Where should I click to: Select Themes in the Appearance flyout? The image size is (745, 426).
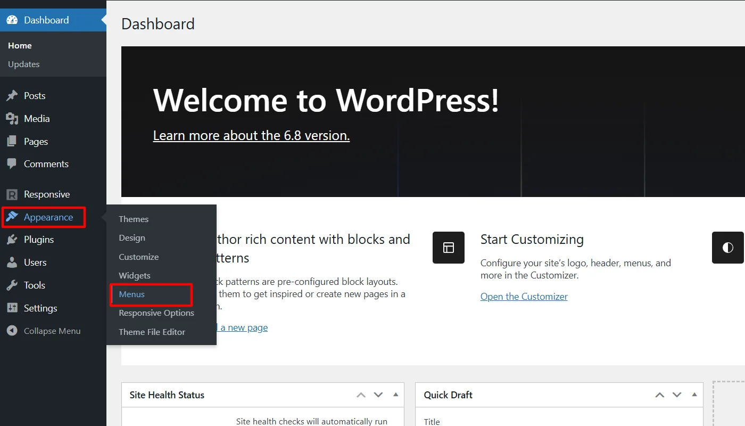point(134,219)
